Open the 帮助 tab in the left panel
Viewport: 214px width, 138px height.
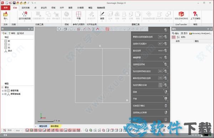pos(12,33)
